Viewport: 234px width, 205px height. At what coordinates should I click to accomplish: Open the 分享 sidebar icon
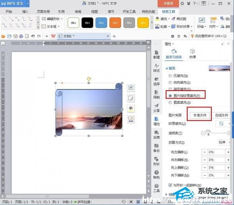[x=156, y=108]
